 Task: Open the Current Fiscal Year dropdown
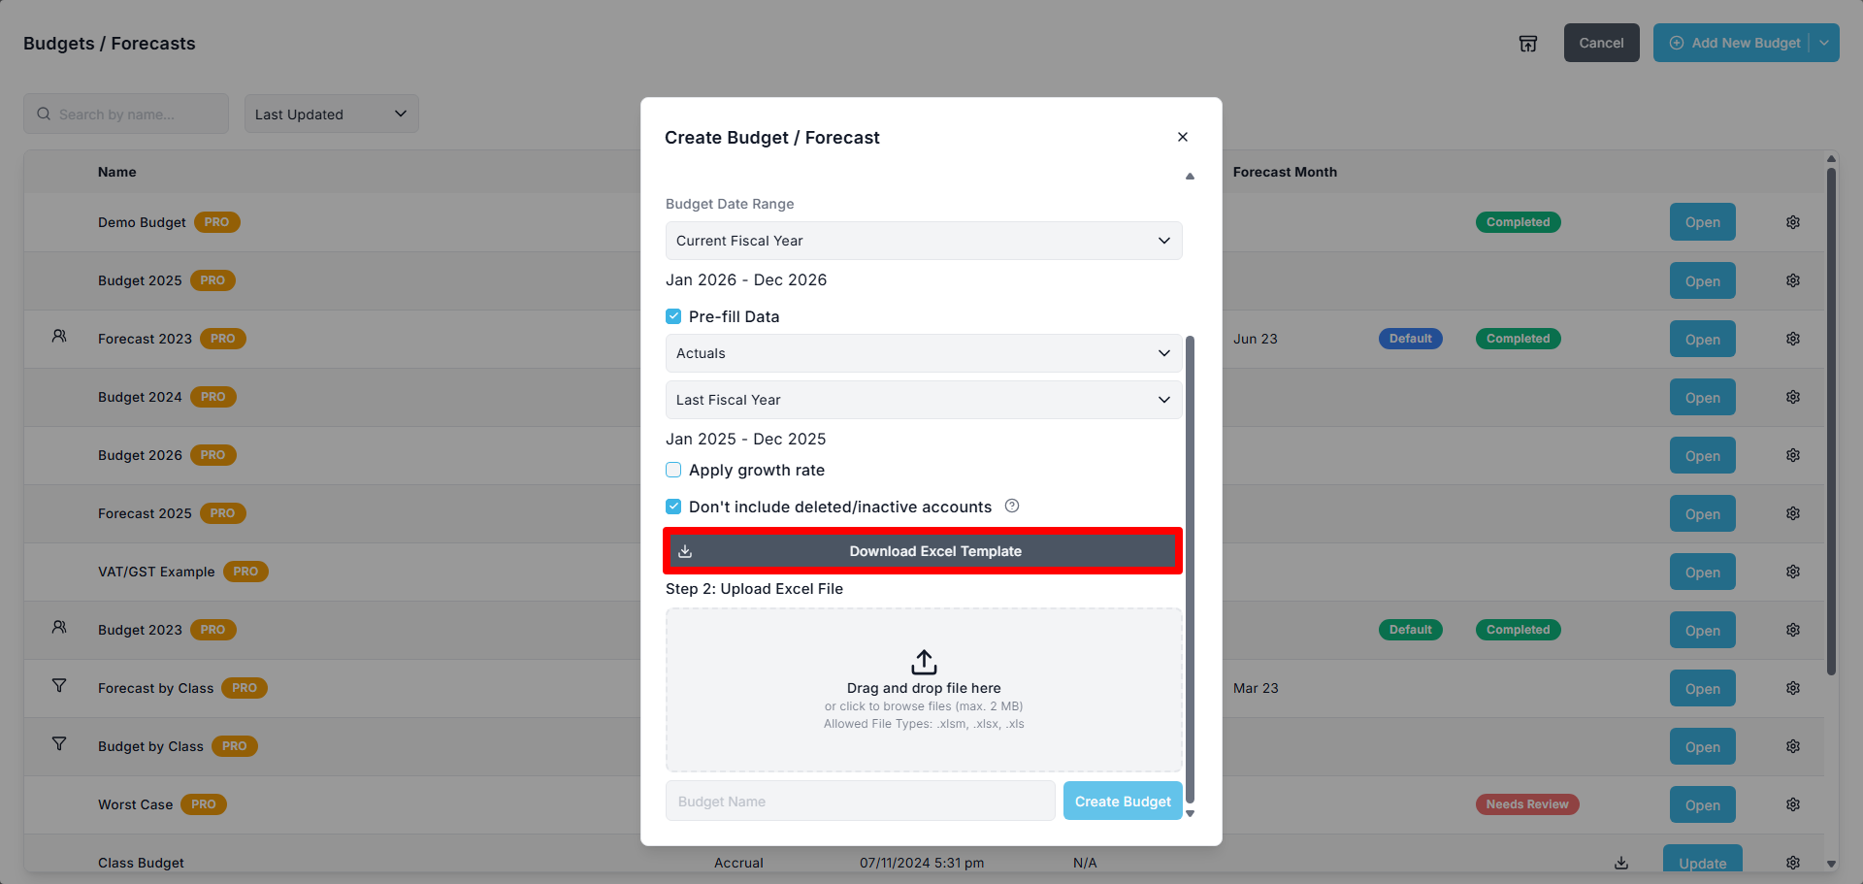point(923,241)
